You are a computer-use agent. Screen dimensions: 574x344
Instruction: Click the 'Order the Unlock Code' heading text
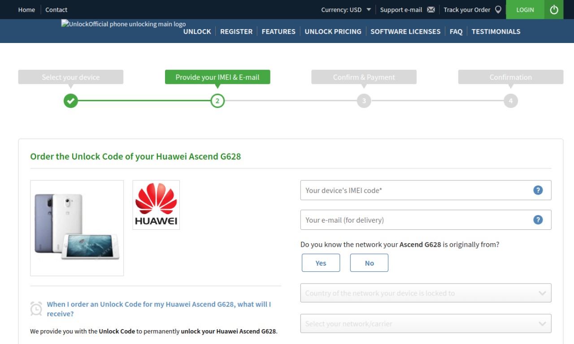pos(135,156)
